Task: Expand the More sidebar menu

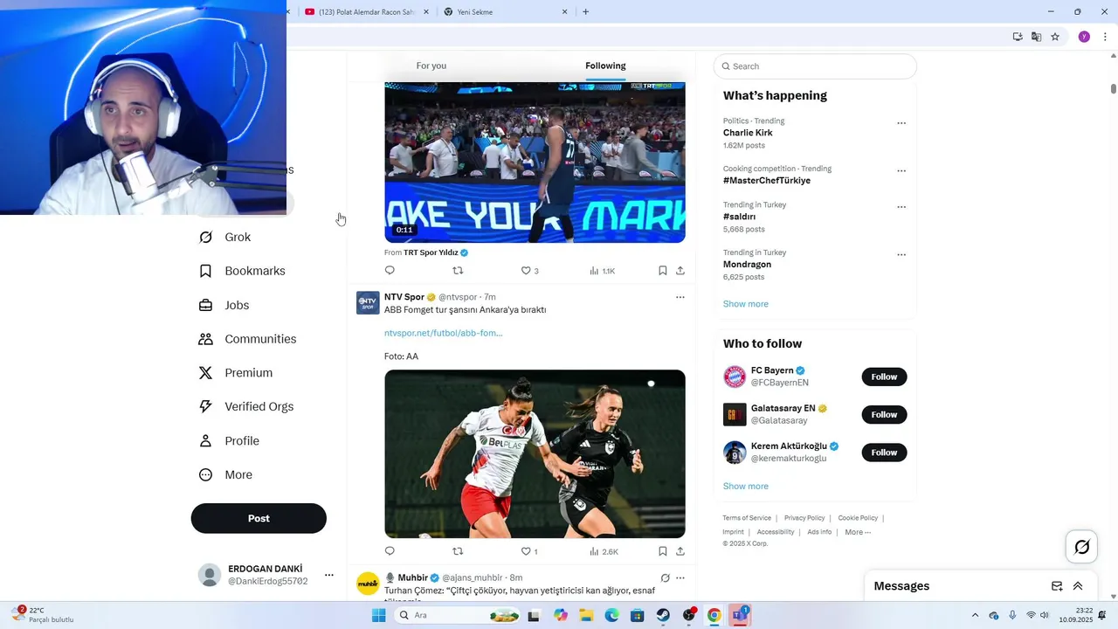Action: (225, 475)
